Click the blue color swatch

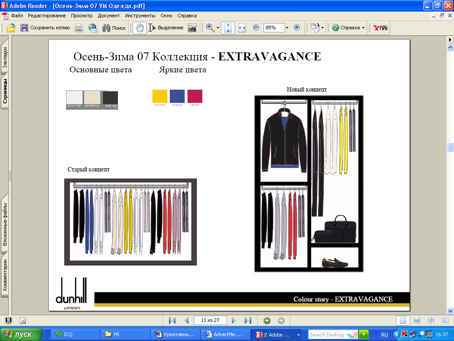pyautogui.click(x=177, y=96)
